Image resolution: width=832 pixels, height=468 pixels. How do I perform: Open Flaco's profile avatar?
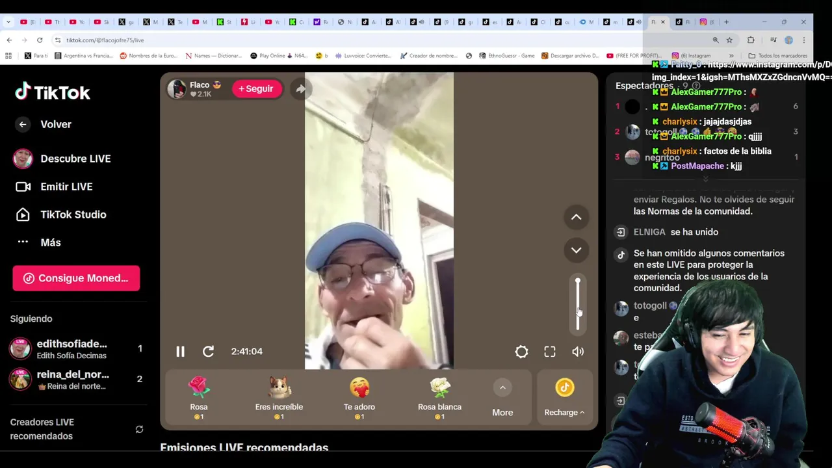(177, 89)
